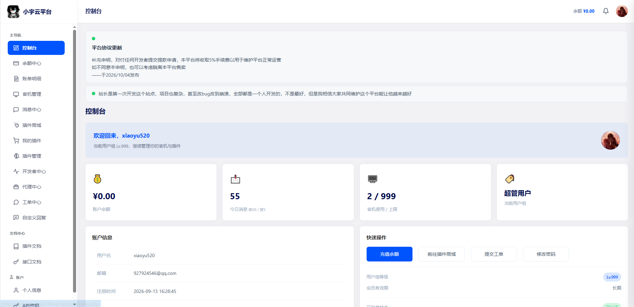Open the notification bell icon

point(606,11)
